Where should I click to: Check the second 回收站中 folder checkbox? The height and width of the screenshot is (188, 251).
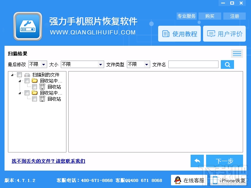(27, 93)
